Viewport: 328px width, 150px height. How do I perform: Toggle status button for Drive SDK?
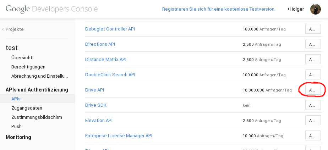point(313,105)
